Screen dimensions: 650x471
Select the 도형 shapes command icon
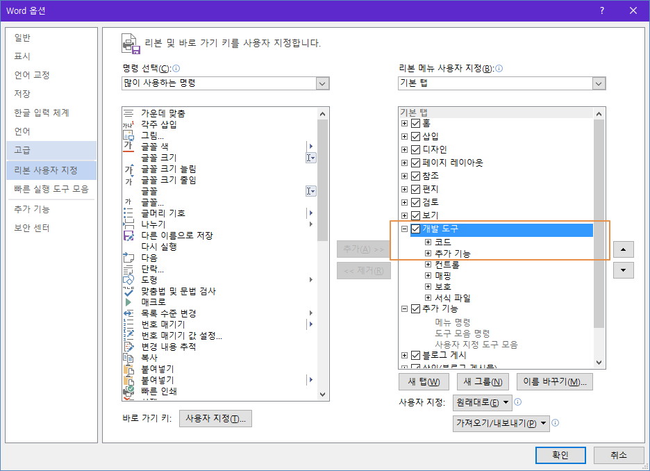point(128,280)
